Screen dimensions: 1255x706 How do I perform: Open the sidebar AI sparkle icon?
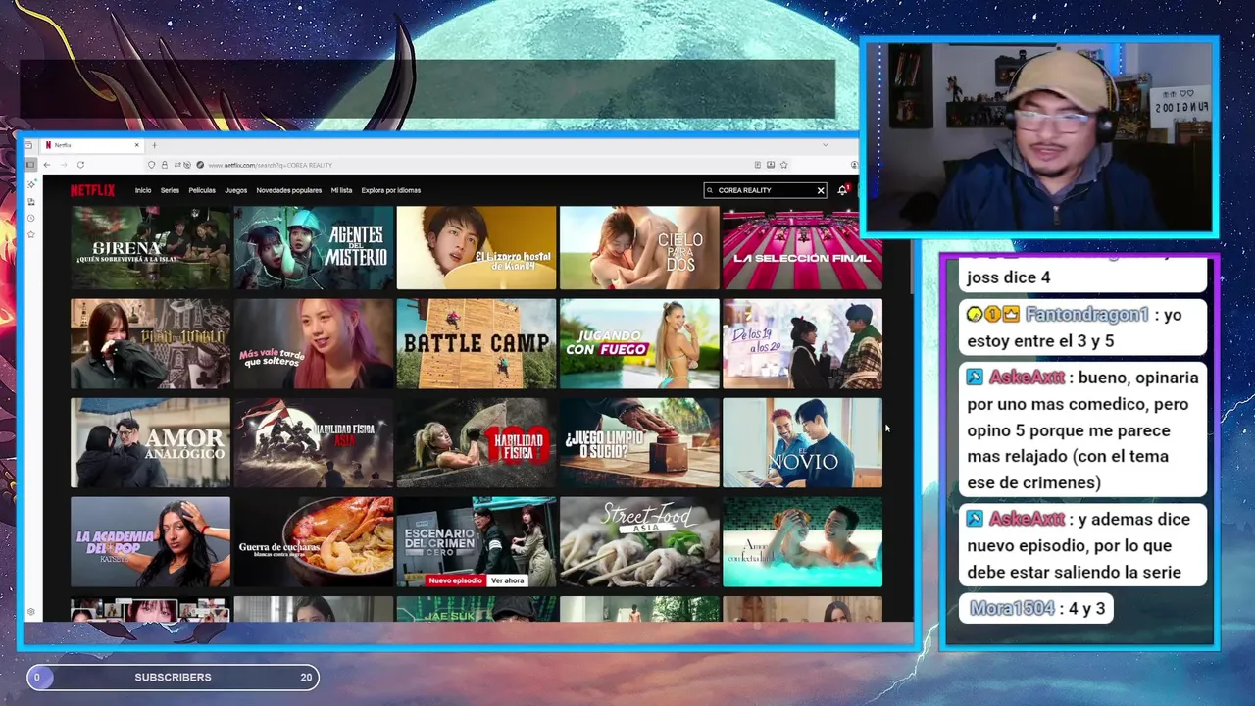point(31,184)
